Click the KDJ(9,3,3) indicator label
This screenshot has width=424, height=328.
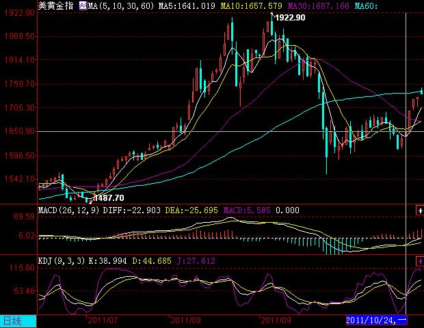[x=62, y=261]
